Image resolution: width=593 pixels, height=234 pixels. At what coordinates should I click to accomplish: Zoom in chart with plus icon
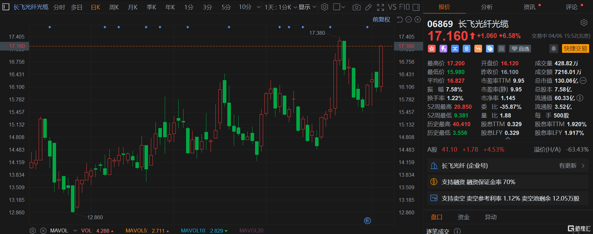click(x=418, y=20)
